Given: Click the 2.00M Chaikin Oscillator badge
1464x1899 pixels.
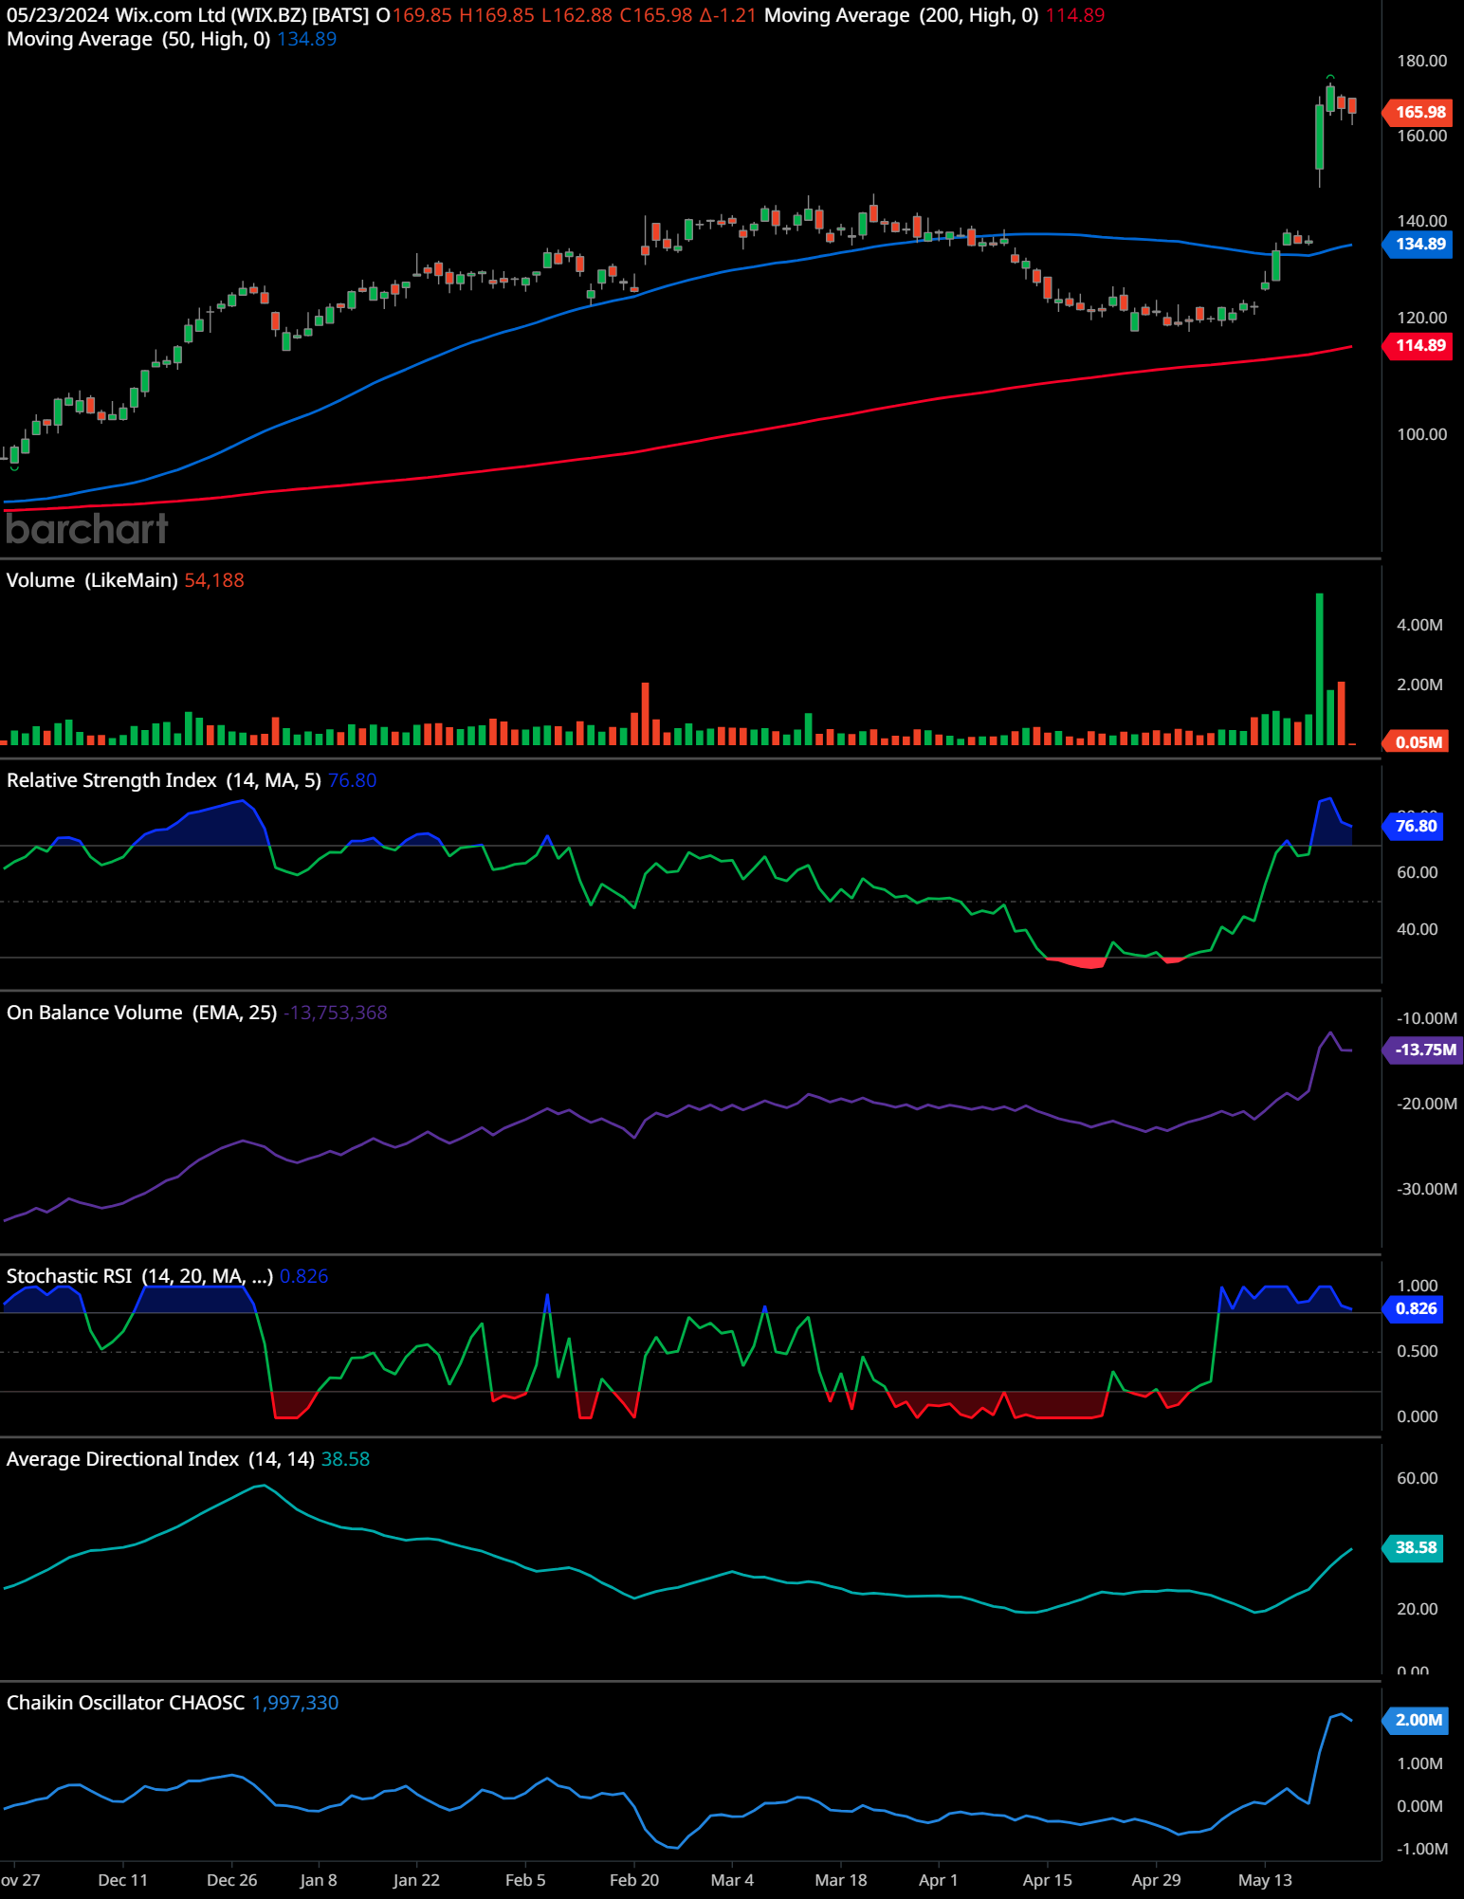Looking at the screenshot, I should 1418,1720.
